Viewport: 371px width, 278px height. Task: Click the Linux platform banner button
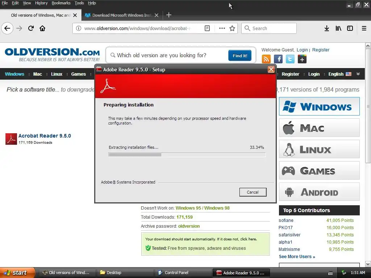pos(319,149)
